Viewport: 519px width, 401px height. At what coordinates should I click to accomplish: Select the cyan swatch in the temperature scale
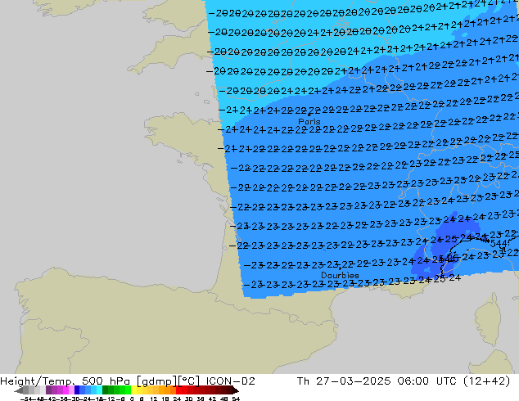coord(99,390)
